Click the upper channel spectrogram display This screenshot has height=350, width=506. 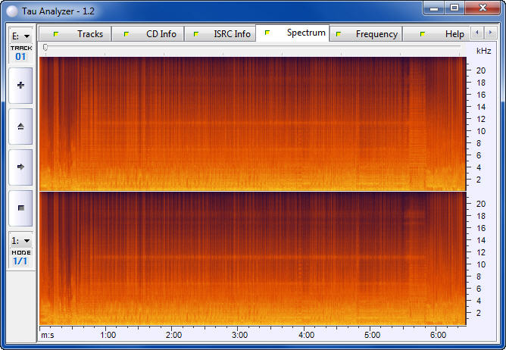(251, 123)
